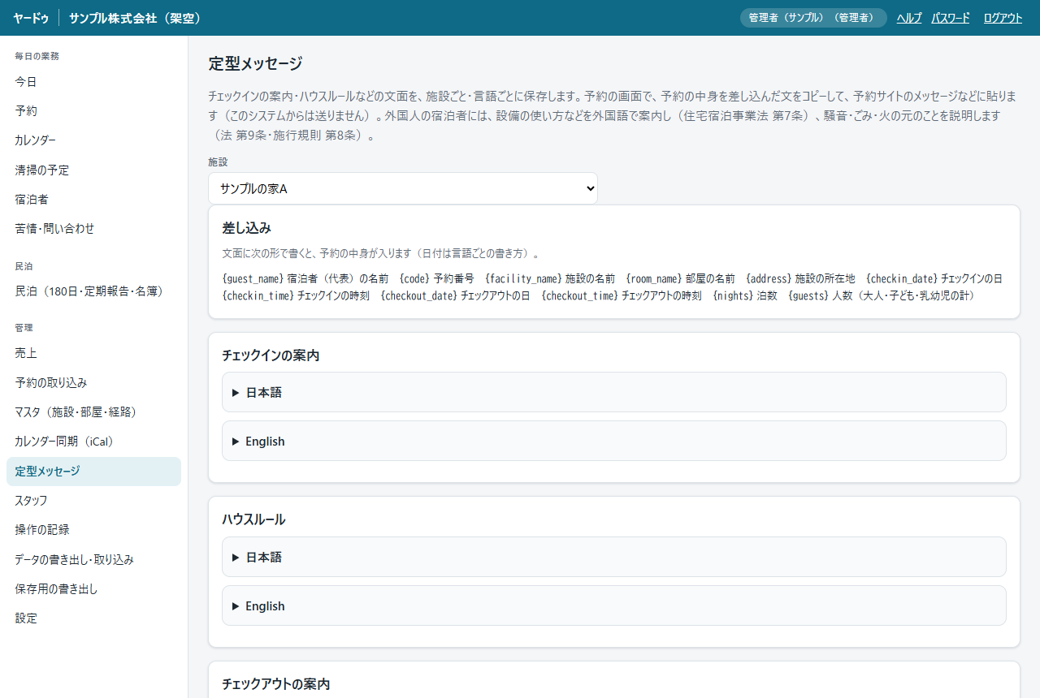Expand English under ハウスルール
This screenshot has height=698, width=1040.
pyautogui.click(x=614, y=606)
